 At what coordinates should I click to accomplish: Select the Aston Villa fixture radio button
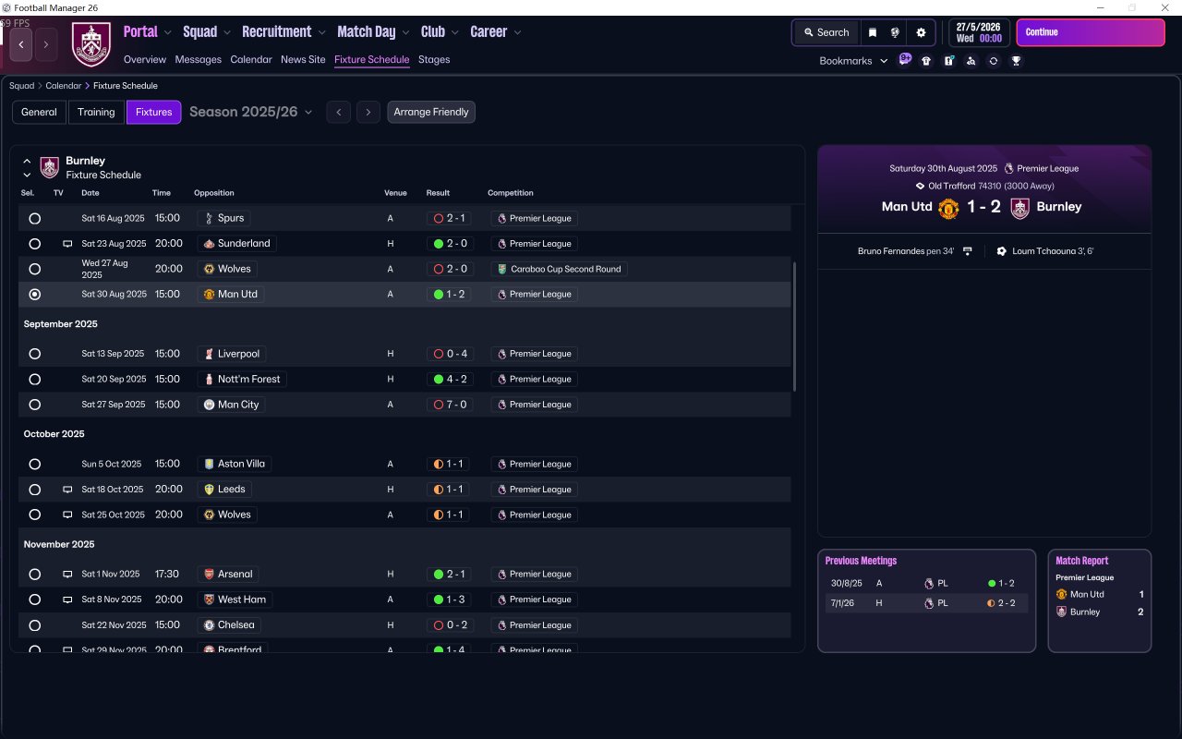click(x=35, y=465)
